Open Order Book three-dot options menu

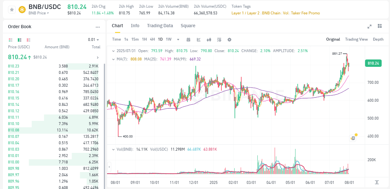pos(98,27)
